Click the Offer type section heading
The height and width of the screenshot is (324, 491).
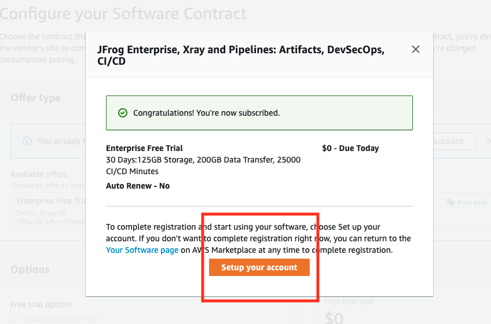(36, 97)
